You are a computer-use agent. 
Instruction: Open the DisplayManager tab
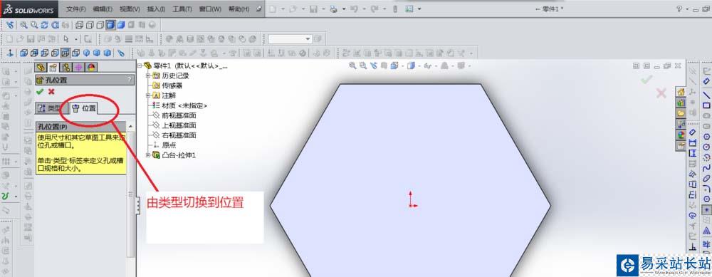(91, 67)
